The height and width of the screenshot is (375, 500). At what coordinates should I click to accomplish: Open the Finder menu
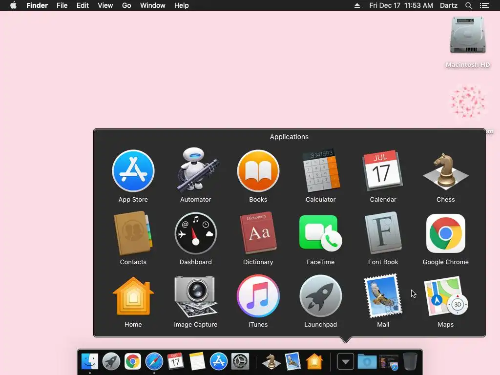(x=37, y=5)
